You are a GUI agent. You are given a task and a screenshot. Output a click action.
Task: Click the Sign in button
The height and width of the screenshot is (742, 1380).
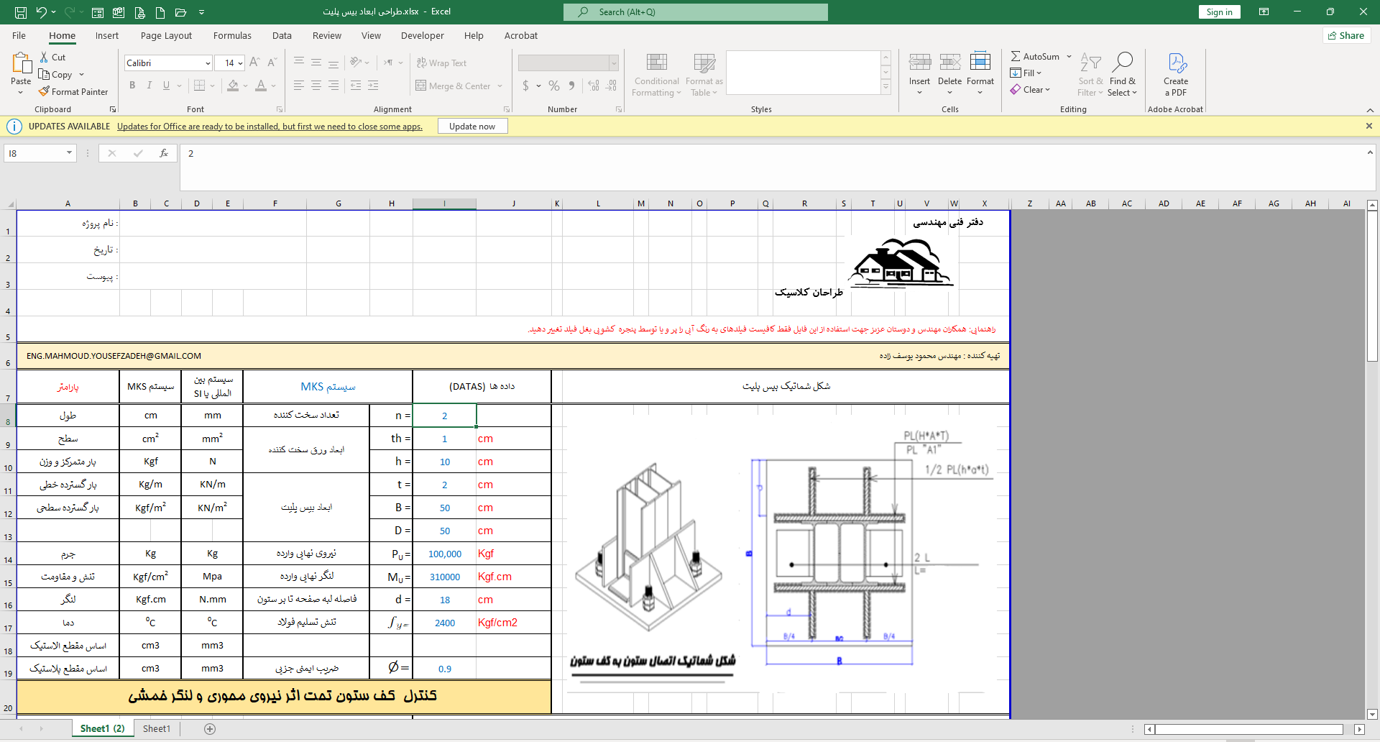1219,12
